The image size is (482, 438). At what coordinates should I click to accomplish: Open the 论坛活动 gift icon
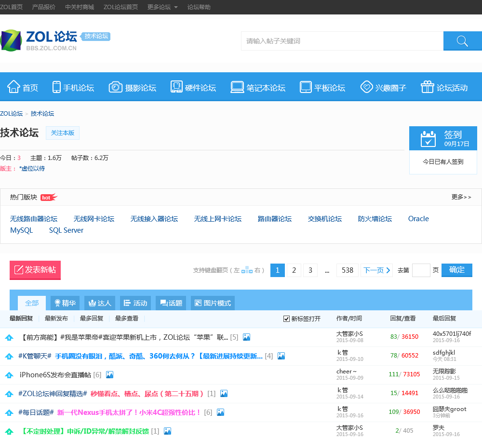tap(427, 87)
